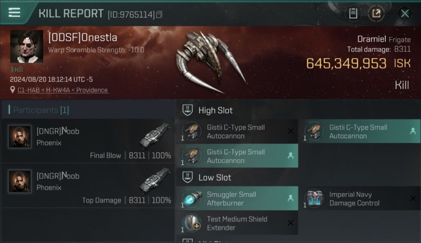Select the Participants [1] tab header
This screenshot has height=243, width=421.
coord(39,110)
